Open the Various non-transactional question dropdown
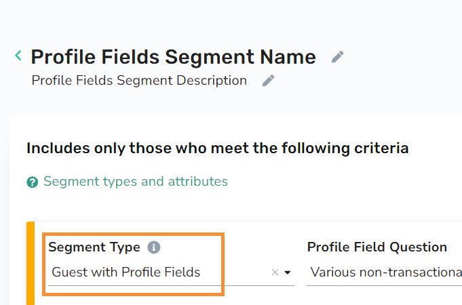Image resolution: width=462 pixels, height=305 pixels. (384, 272)
